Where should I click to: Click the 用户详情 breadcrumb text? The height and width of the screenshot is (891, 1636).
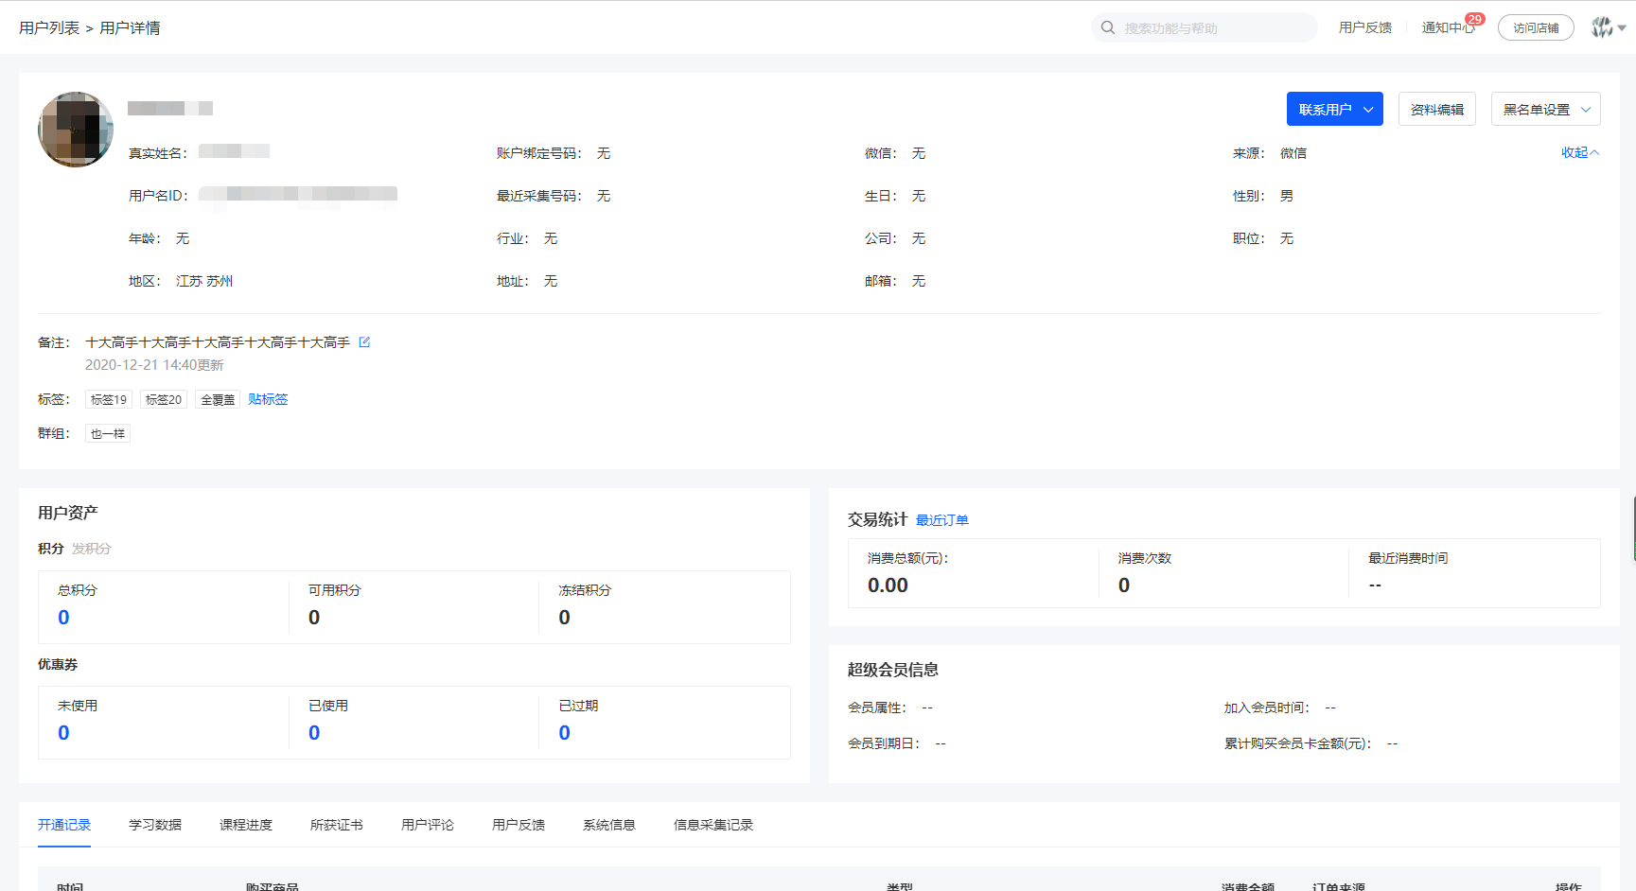point(130,27)
